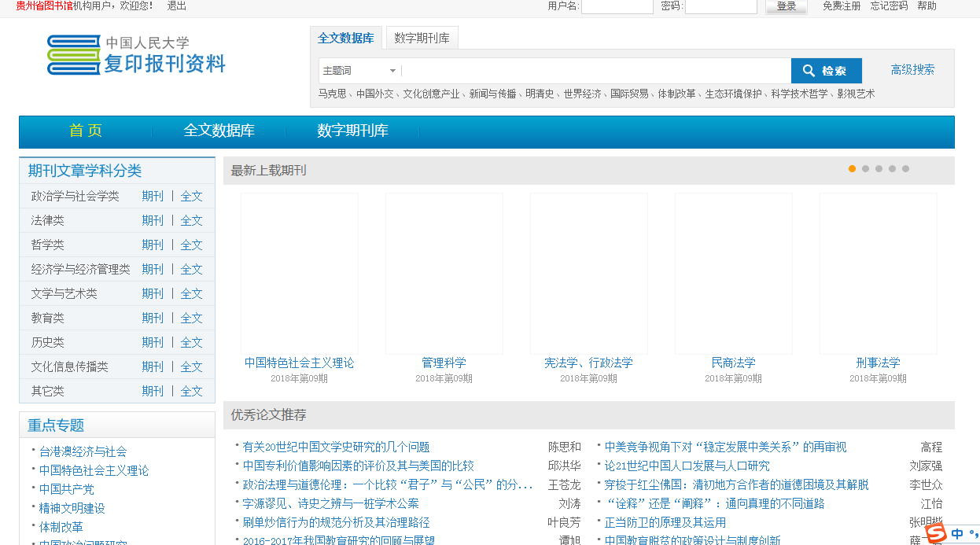
Task: Open 全文 link for 哲学类
Action: point(191,245)
